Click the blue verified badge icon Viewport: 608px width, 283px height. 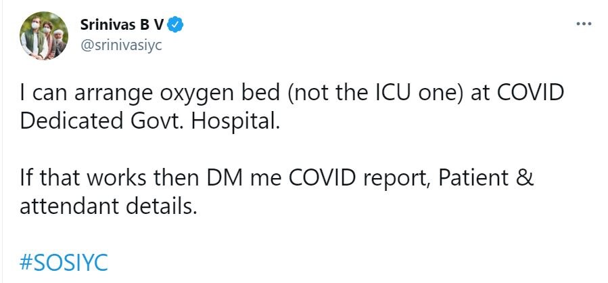coord(177,26)
